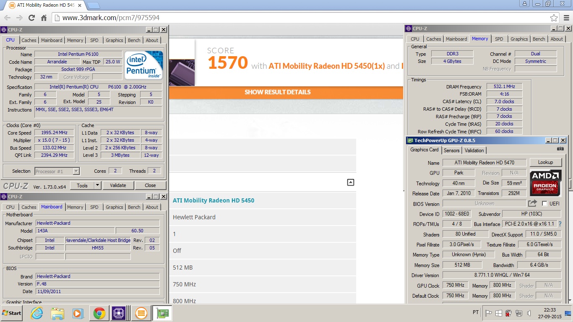Open Windows Media Player from taskbar
The image size is (573, 322).
(x=78, y=313)
